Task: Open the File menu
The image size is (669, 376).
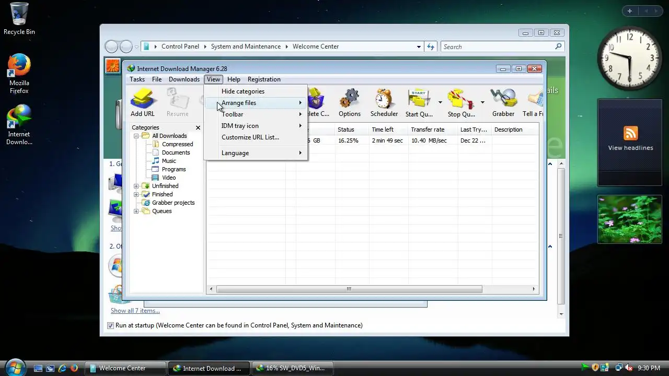Action: pos(157,79)
